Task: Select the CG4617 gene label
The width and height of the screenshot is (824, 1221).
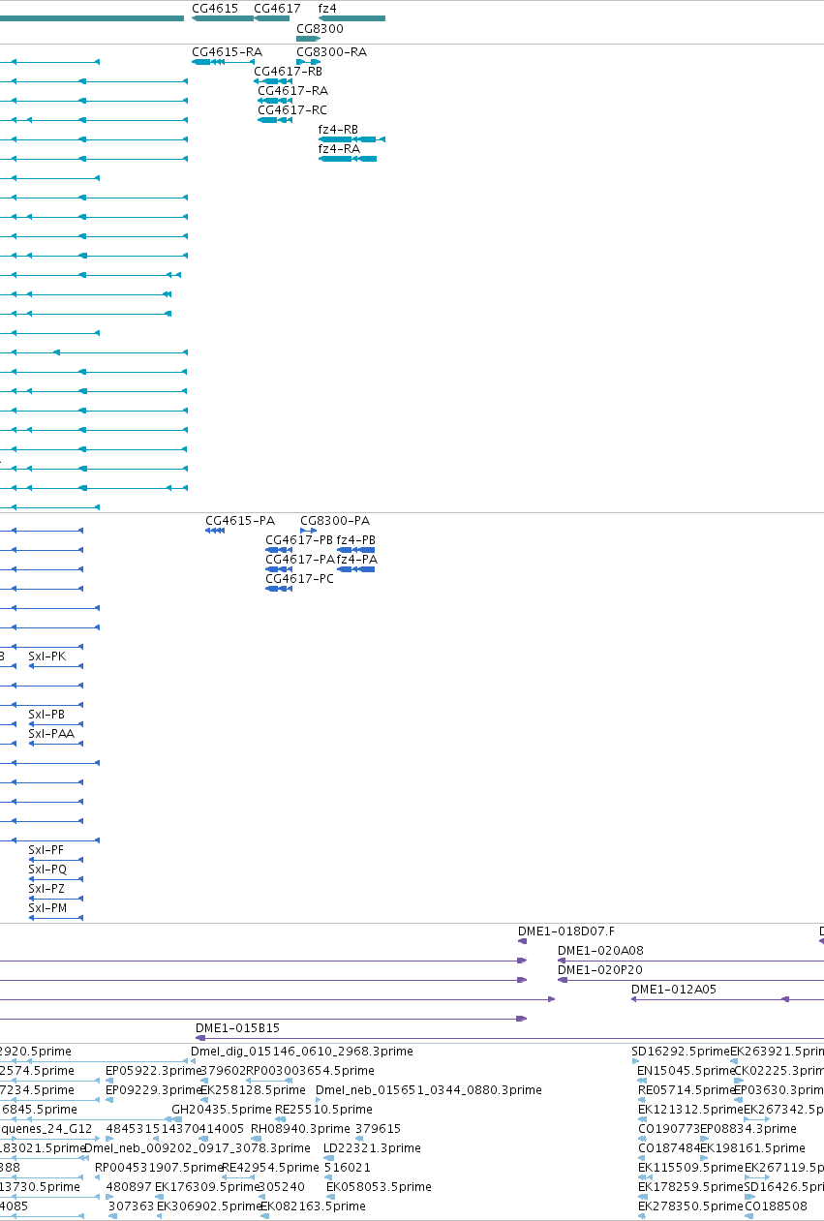Action: point(277,8)
